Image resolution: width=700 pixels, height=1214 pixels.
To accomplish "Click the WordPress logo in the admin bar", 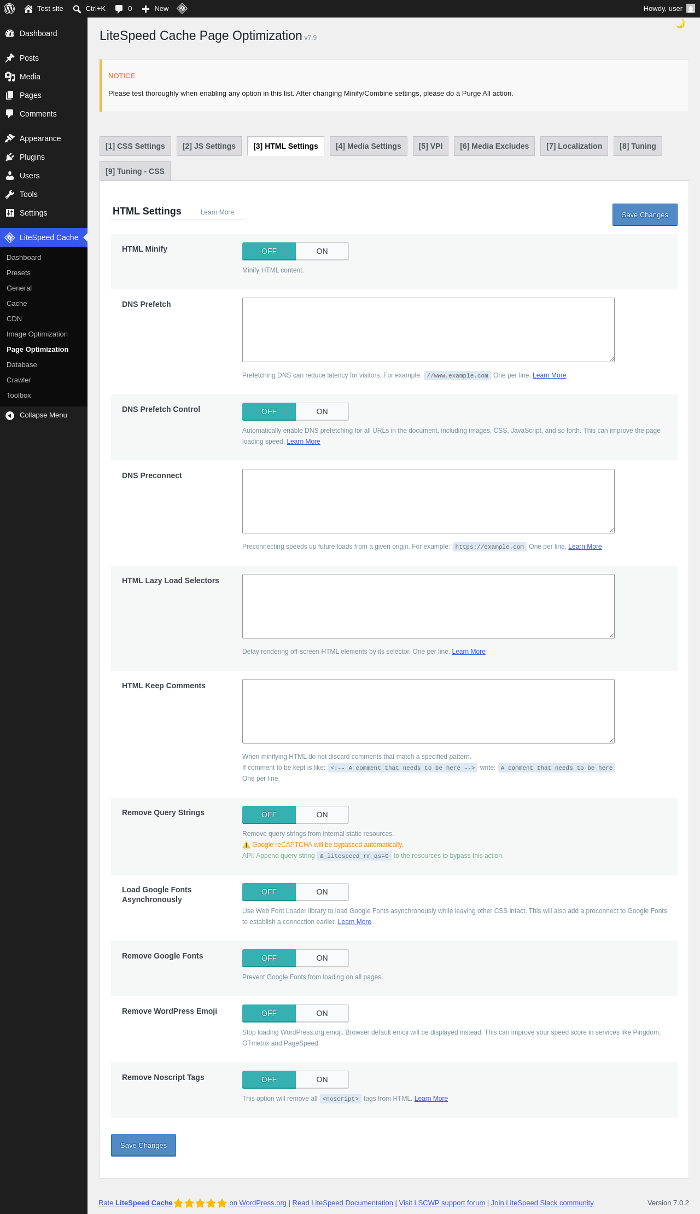I will pos(9,9).
